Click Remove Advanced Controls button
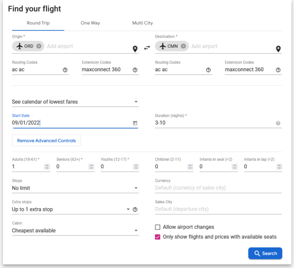 (47, 141)
